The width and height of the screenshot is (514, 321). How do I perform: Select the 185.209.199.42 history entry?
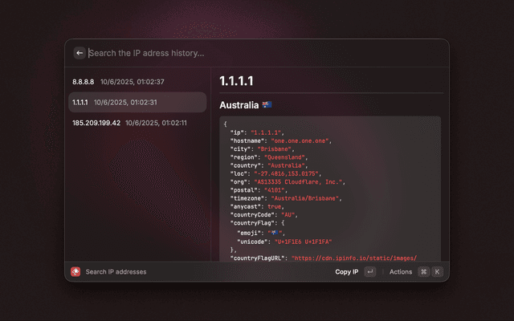pos(96,123)
